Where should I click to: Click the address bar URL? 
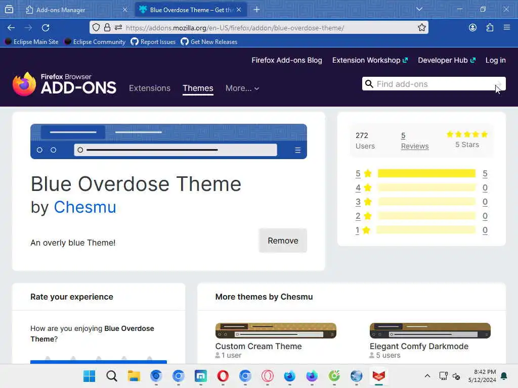click(235, 28)
